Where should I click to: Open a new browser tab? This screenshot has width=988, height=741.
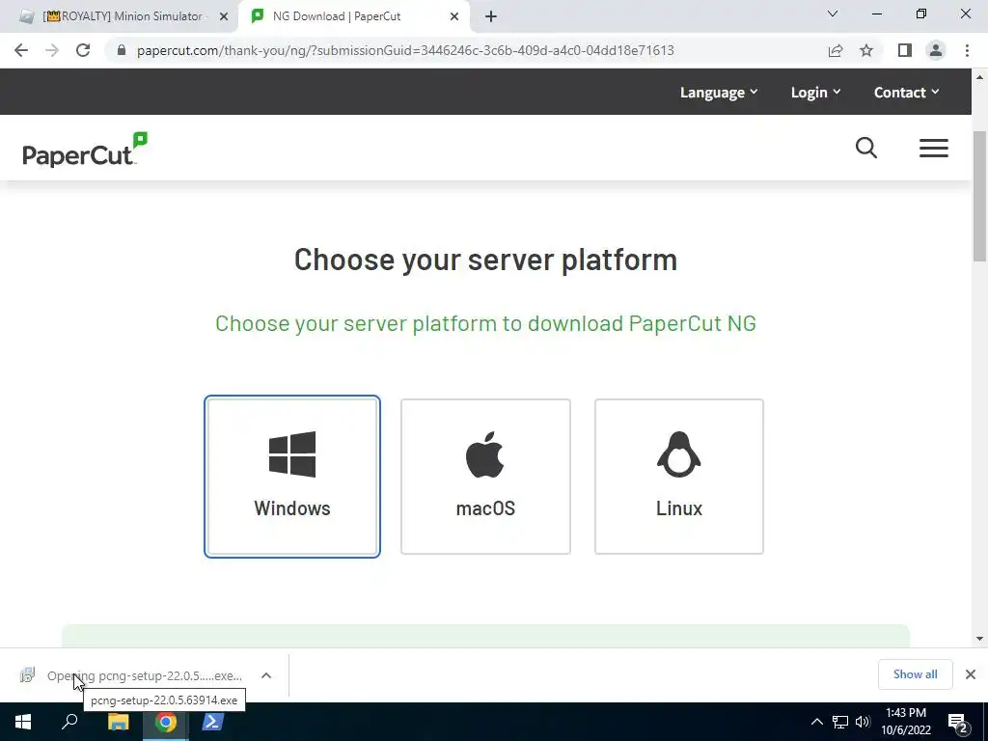point(491,16)
